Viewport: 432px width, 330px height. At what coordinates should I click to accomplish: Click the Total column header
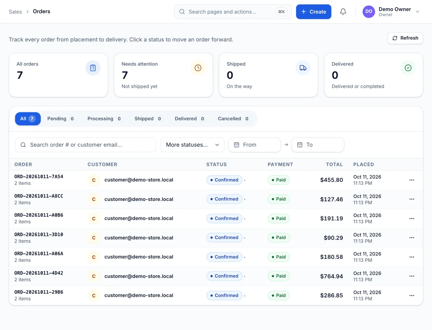(x=334, y=164)
